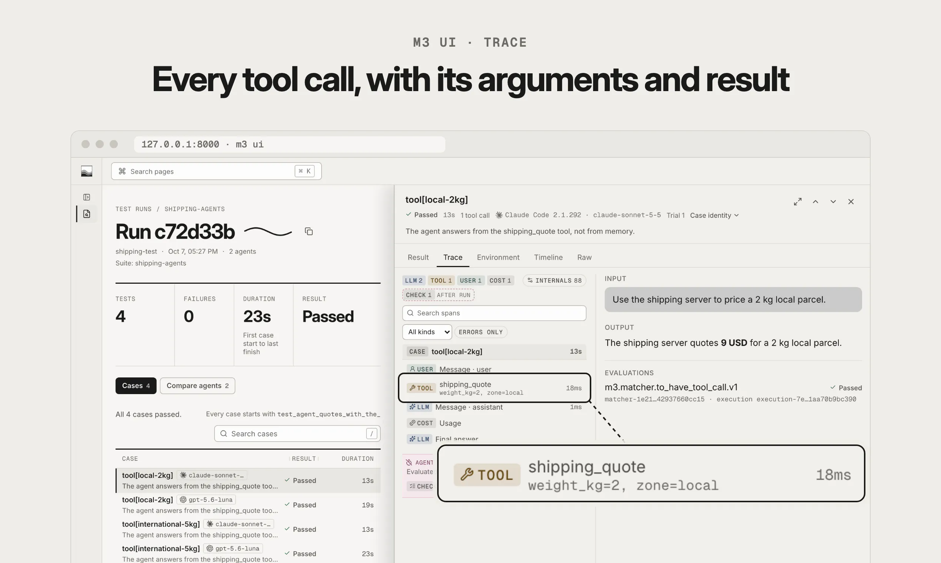The image size is (941, 563).
Task: Select the Cases 4 button
Action: coord(136,386)
